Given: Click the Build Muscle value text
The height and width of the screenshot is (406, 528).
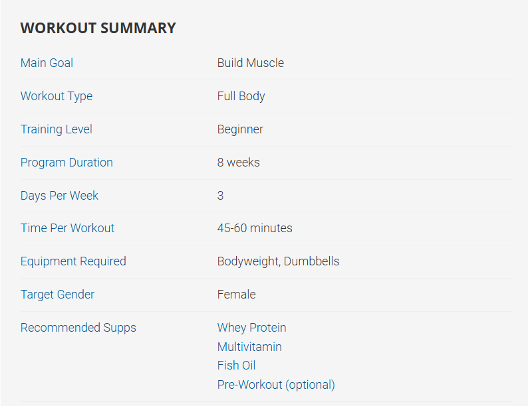Looking at the screenshot, I should pyautogui.click(x=250, y=63).
